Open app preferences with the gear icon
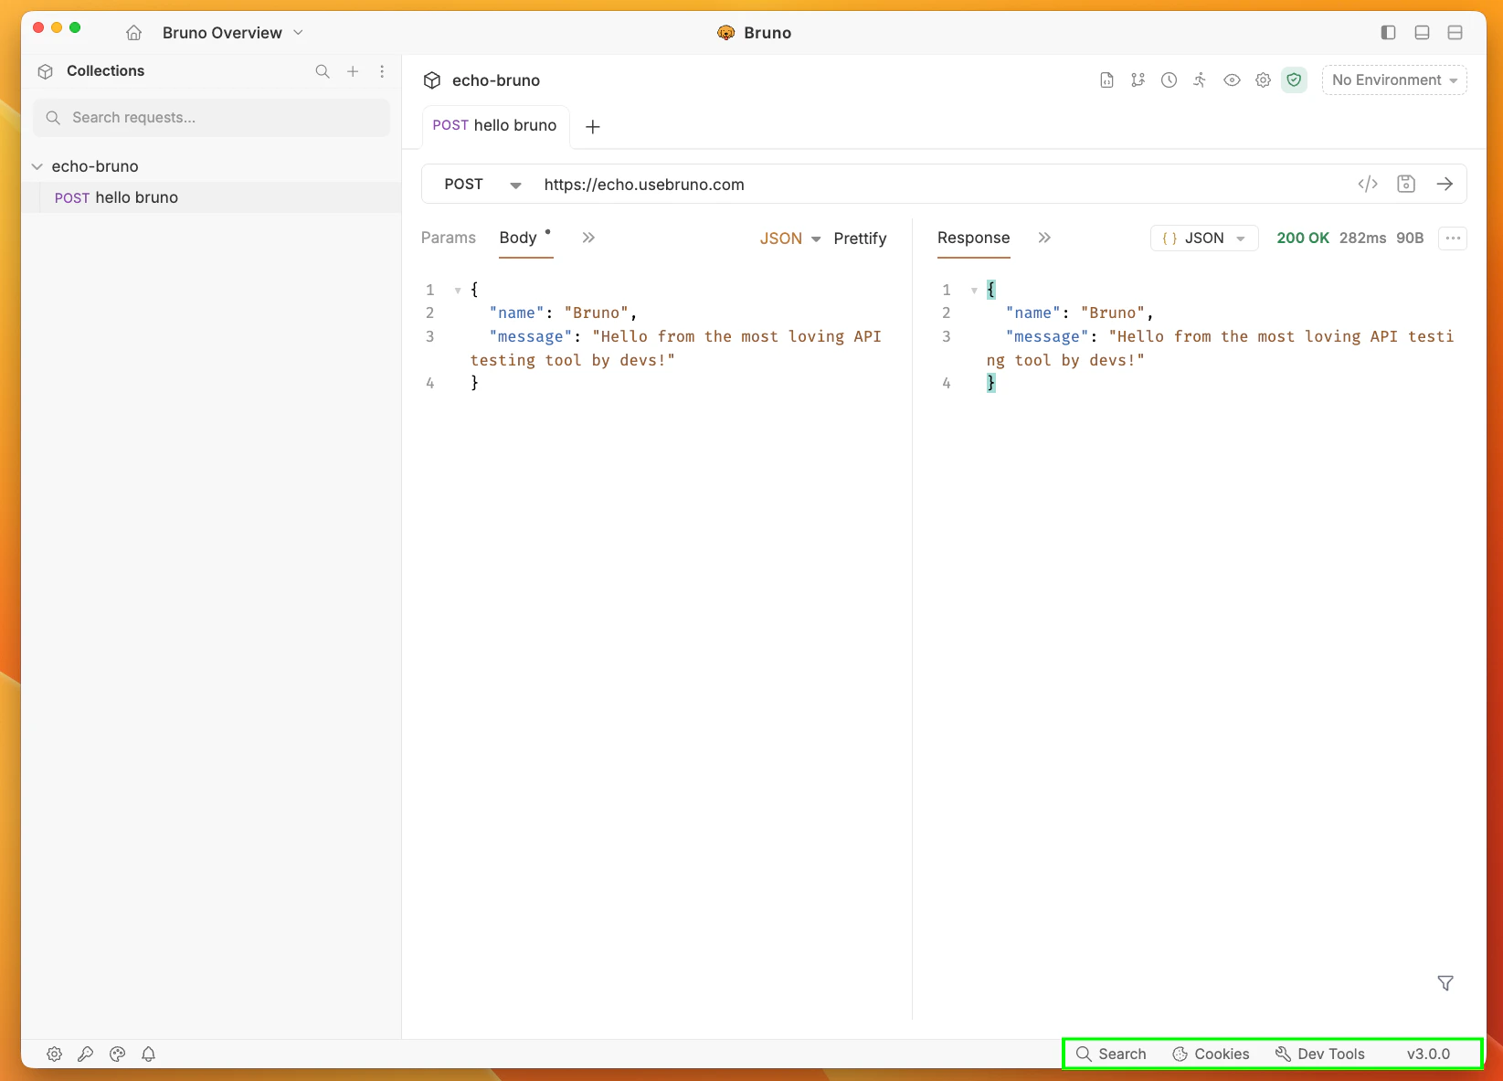This screenshot has height=1081, width=1503. coord(54,1055)
